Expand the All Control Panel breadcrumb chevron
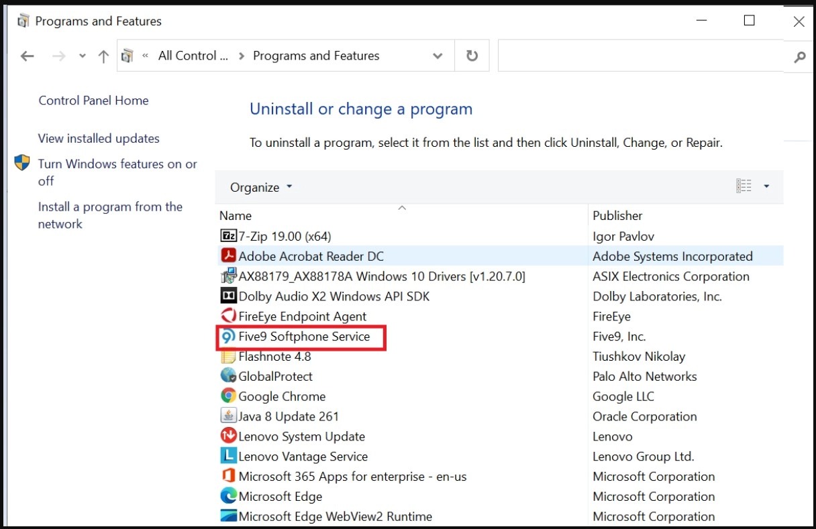The image size is (816, 529). coord(241,56)
